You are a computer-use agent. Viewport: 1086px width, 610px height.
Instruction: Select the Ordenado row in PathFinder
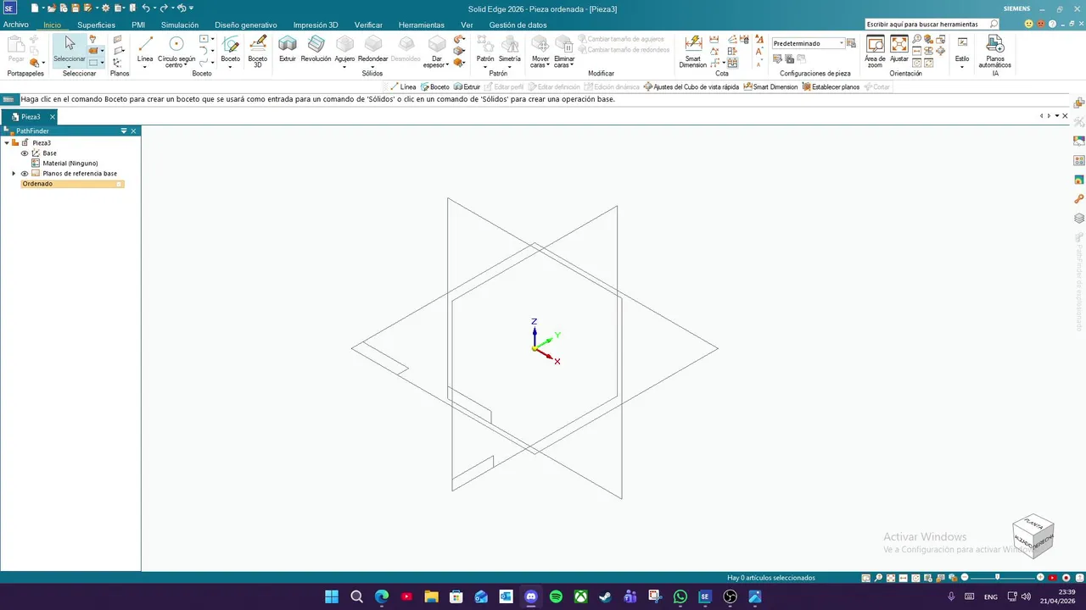click(x=72, y=184)
